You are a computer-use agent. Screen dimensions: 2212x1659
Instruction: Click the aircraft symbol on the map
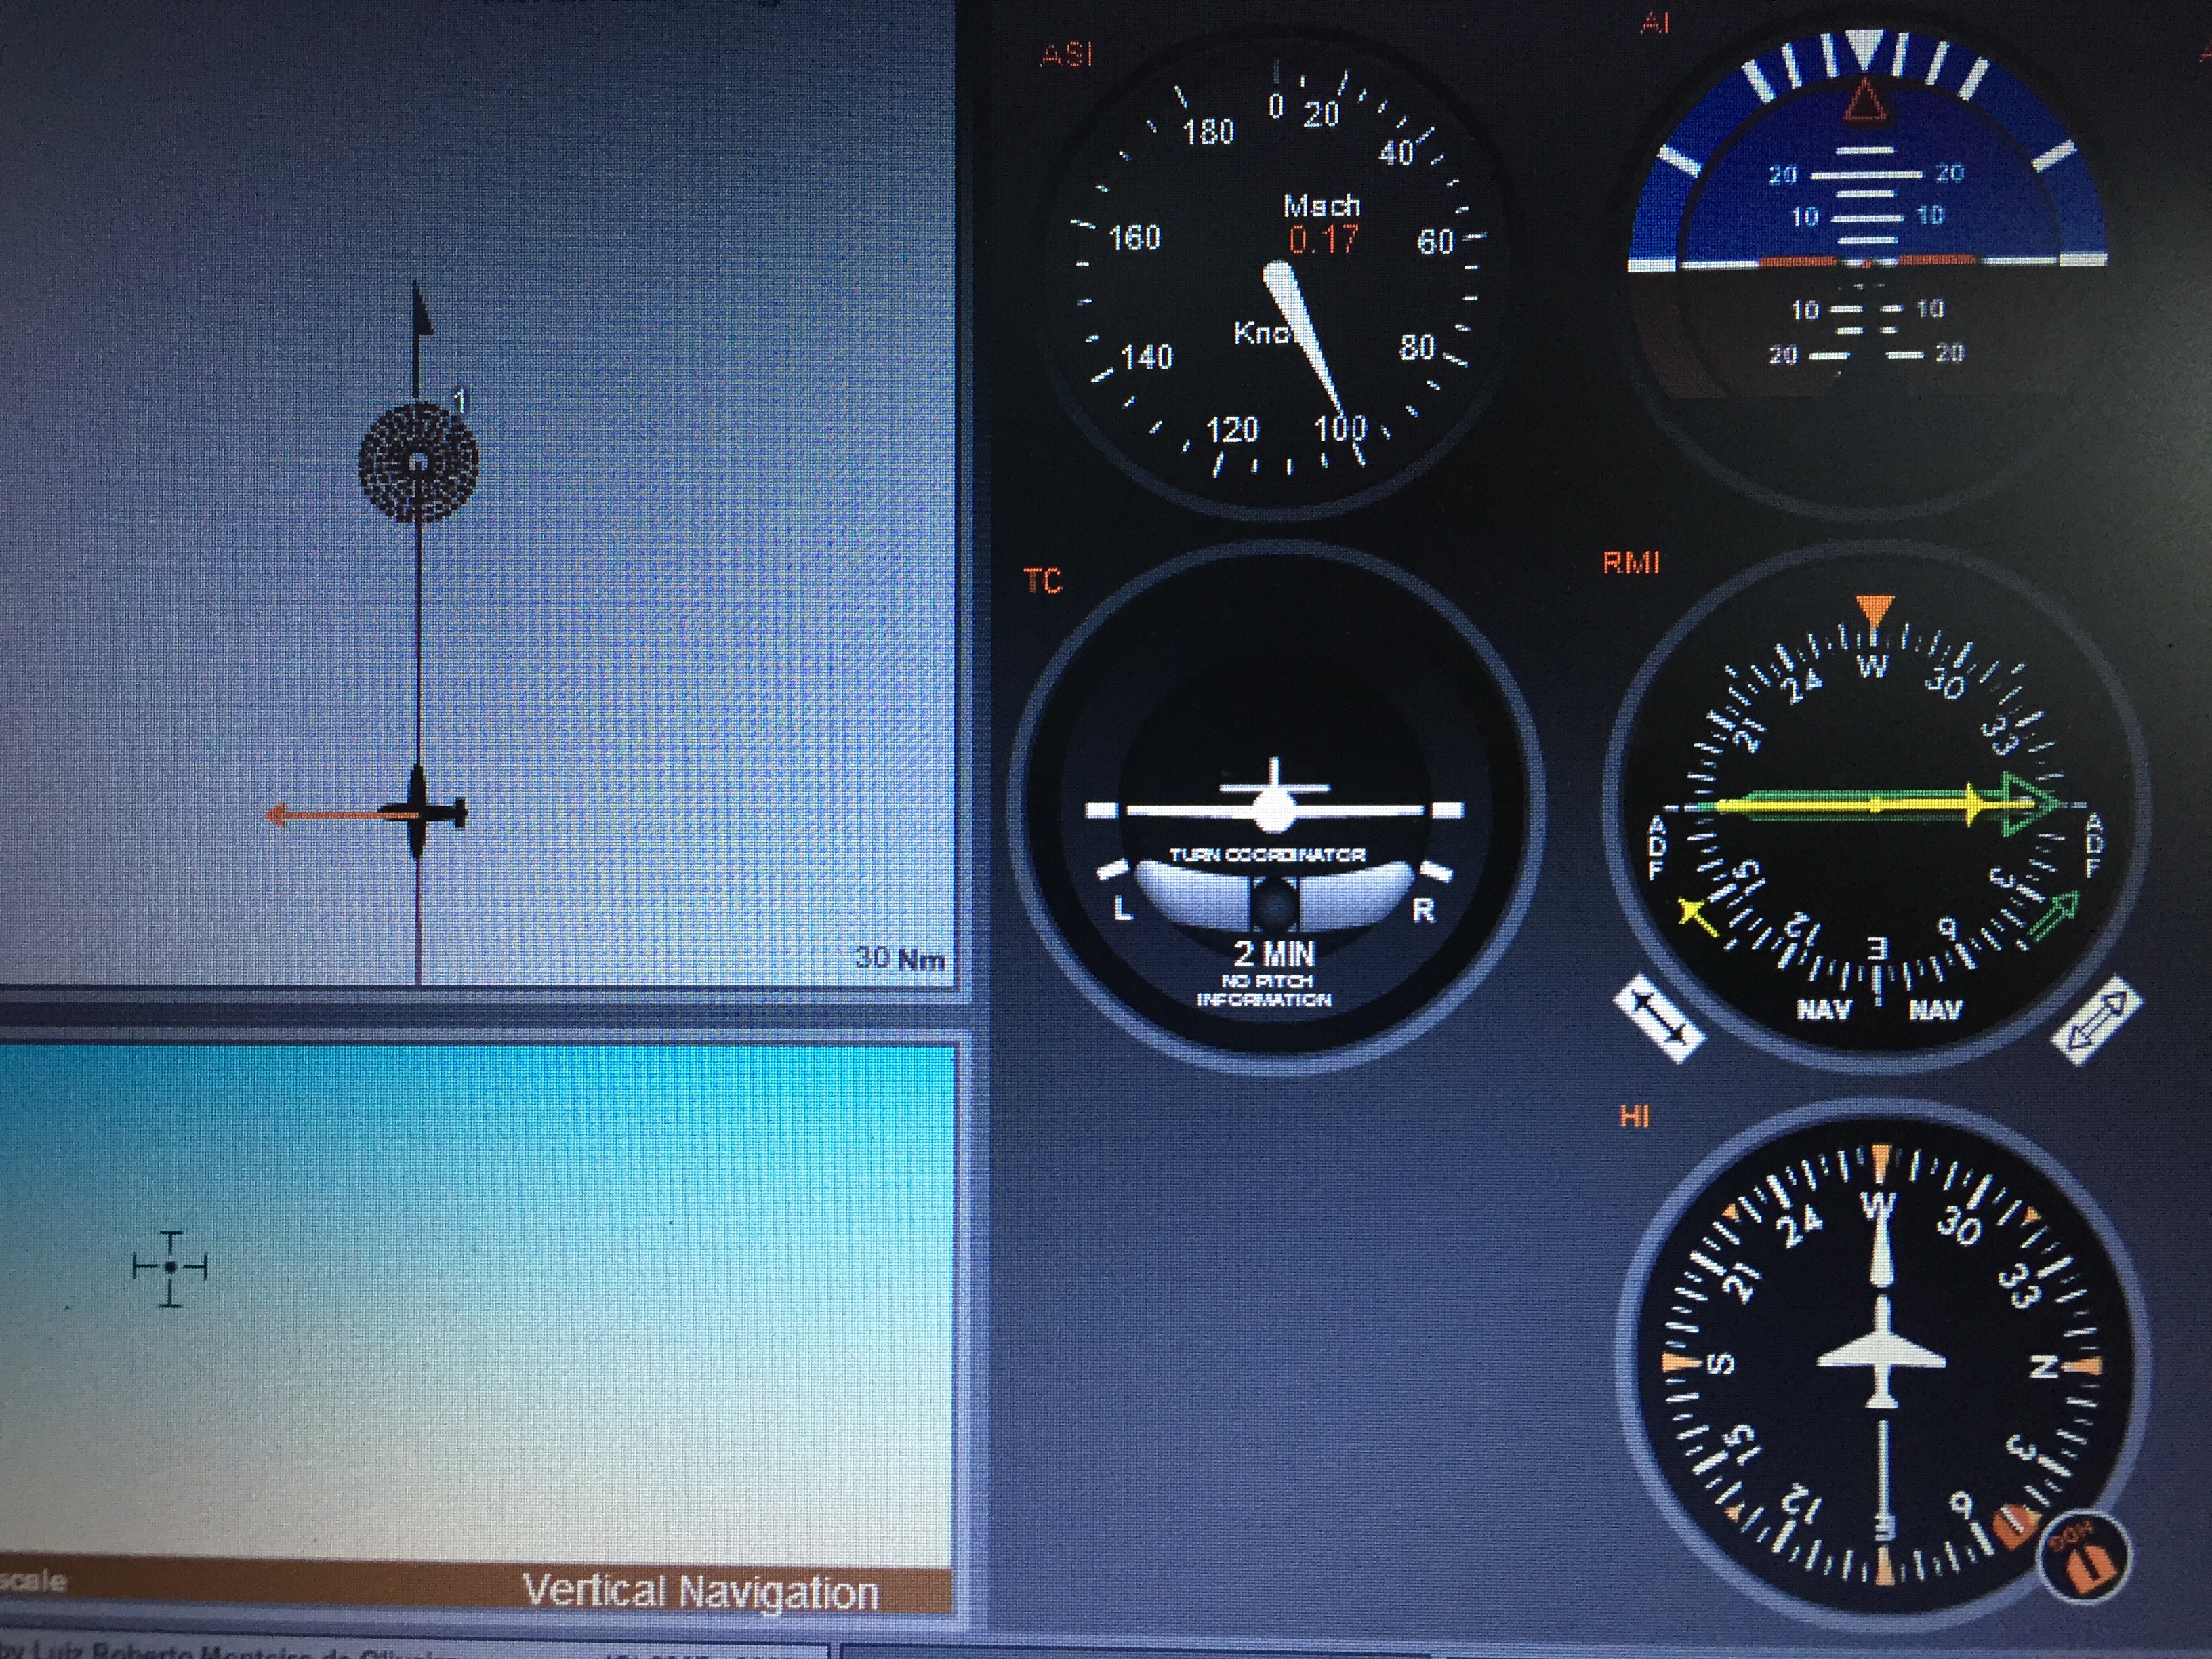coord(419,813)
